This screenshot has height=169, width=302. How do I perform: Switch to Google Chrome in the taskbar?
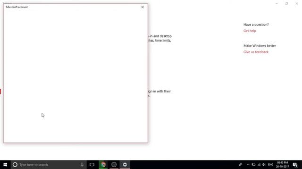coord(103,165)
